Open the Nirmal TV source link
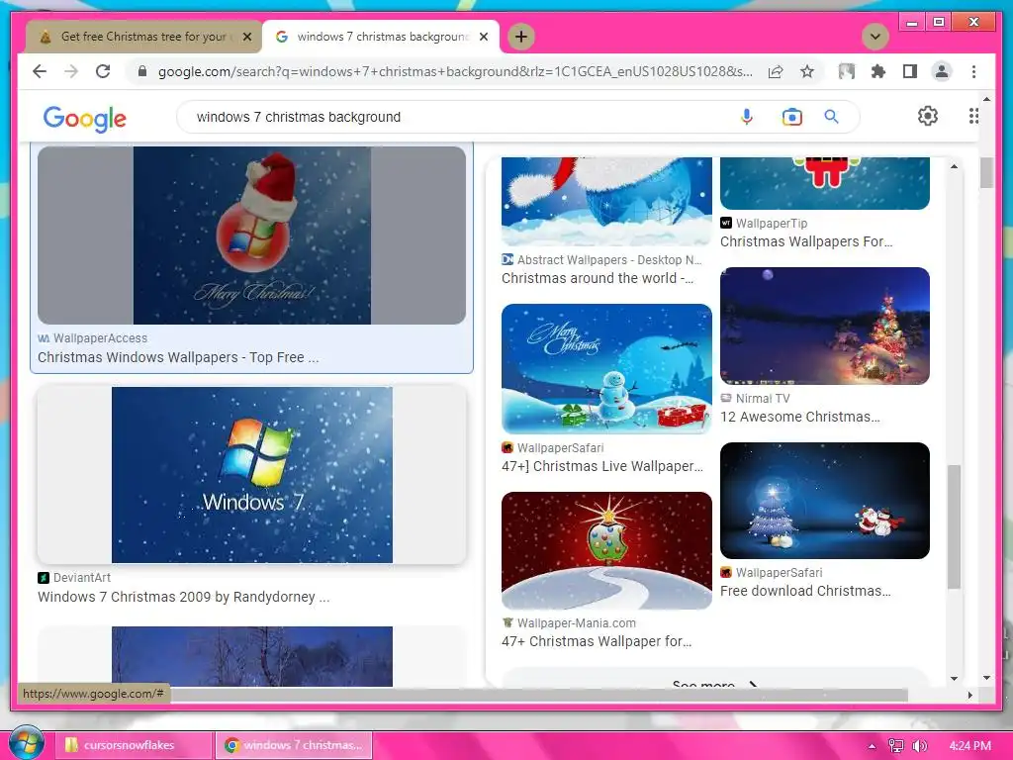Screen dimensions: 1013x760 755,399
